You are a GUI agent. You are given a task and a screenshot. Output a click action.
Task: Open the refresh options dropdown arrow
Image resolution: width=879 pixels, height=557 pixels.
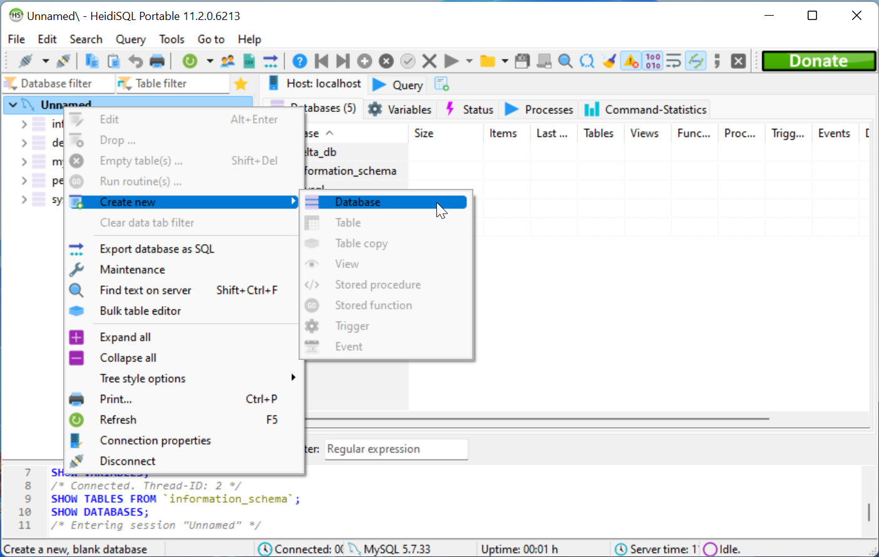click(x=210, y=61)
